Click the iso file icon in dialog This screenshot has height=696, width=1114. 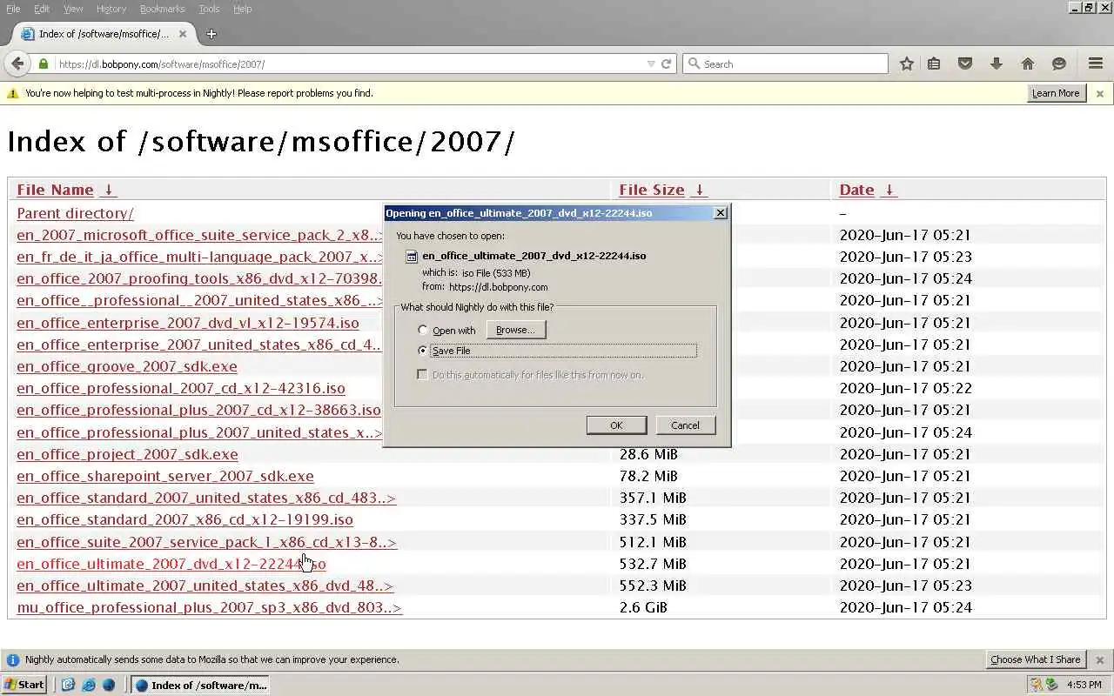tap(413, 256)
